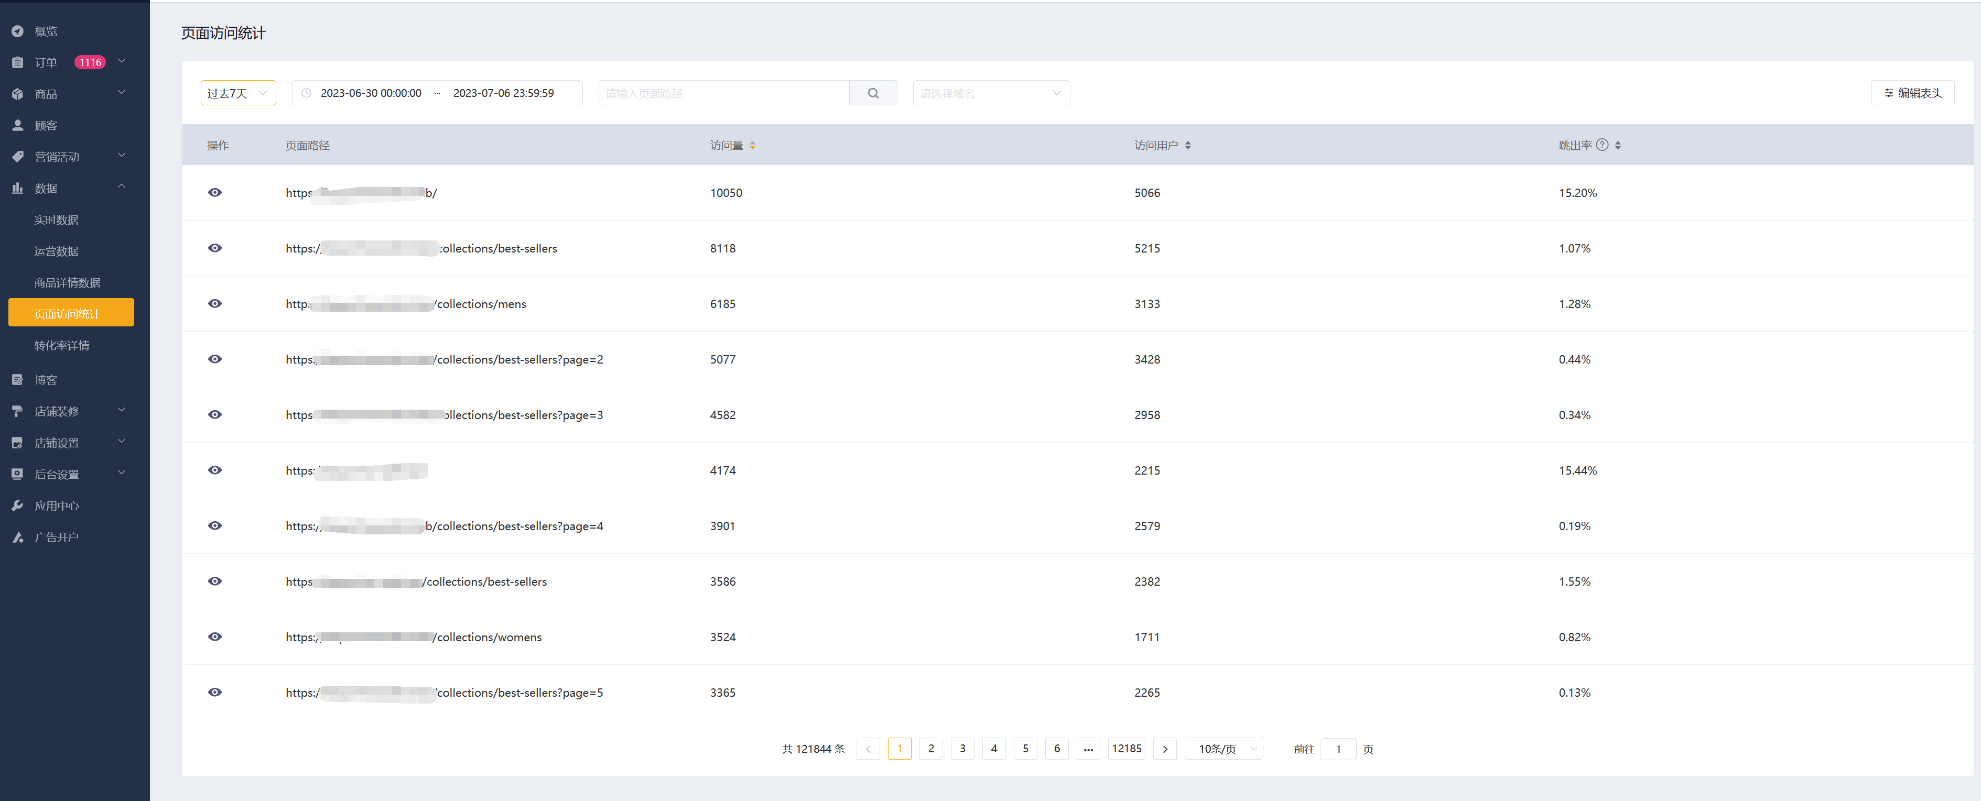This screenshot has width=1981, height=801.
Task: Click the clock icon in date range
Action: click(306, 93)
